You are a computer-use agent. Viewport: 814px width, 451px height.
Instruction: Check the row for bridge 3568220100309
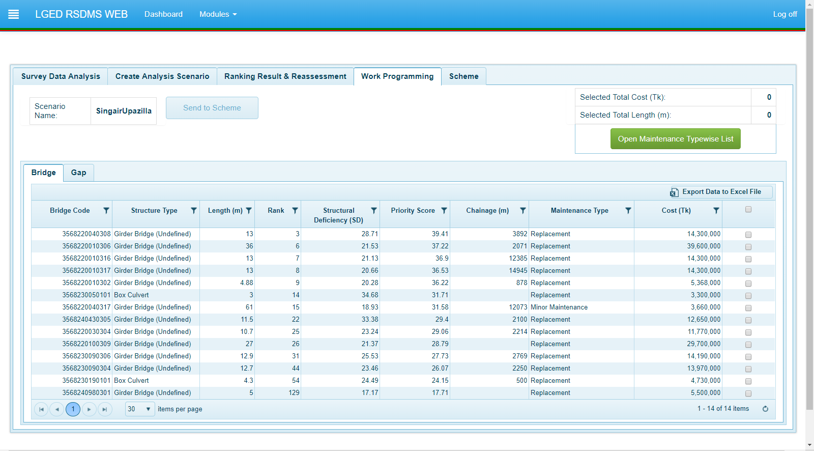[x=748, y=345]
